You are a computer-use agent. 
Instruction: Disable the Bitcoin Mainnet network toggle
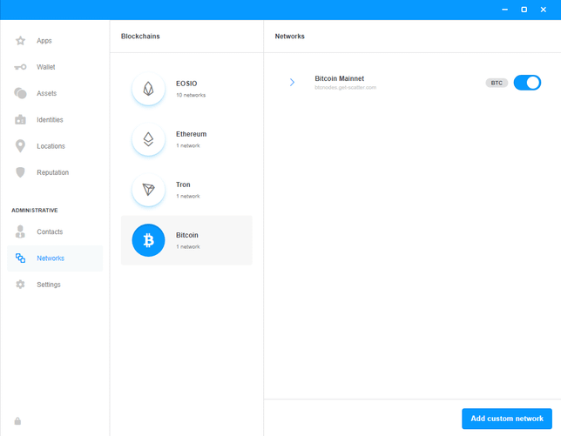click(527, 83)
